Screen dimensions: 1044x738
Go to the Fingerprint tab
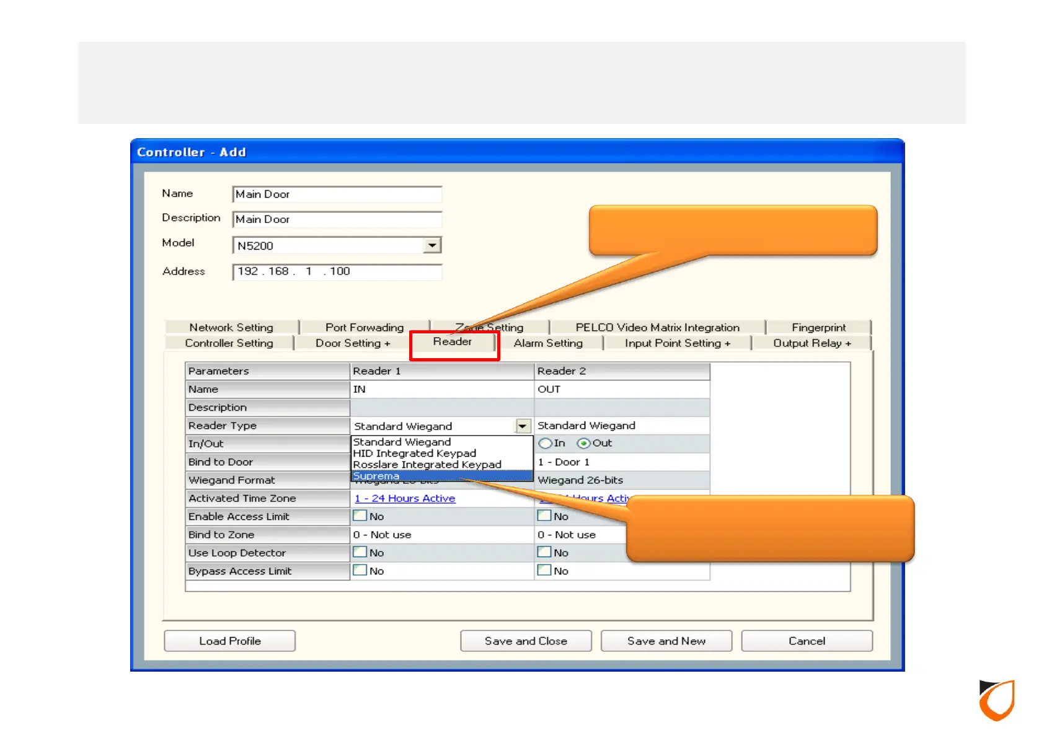point(818,327)
